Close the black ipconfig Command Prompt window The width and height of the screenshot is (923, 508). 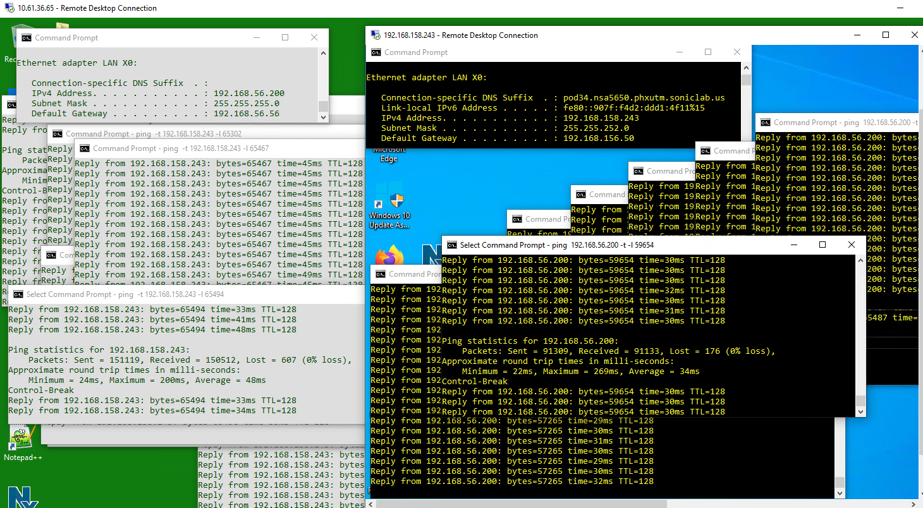pyautogui.click(x=737, y=52)
